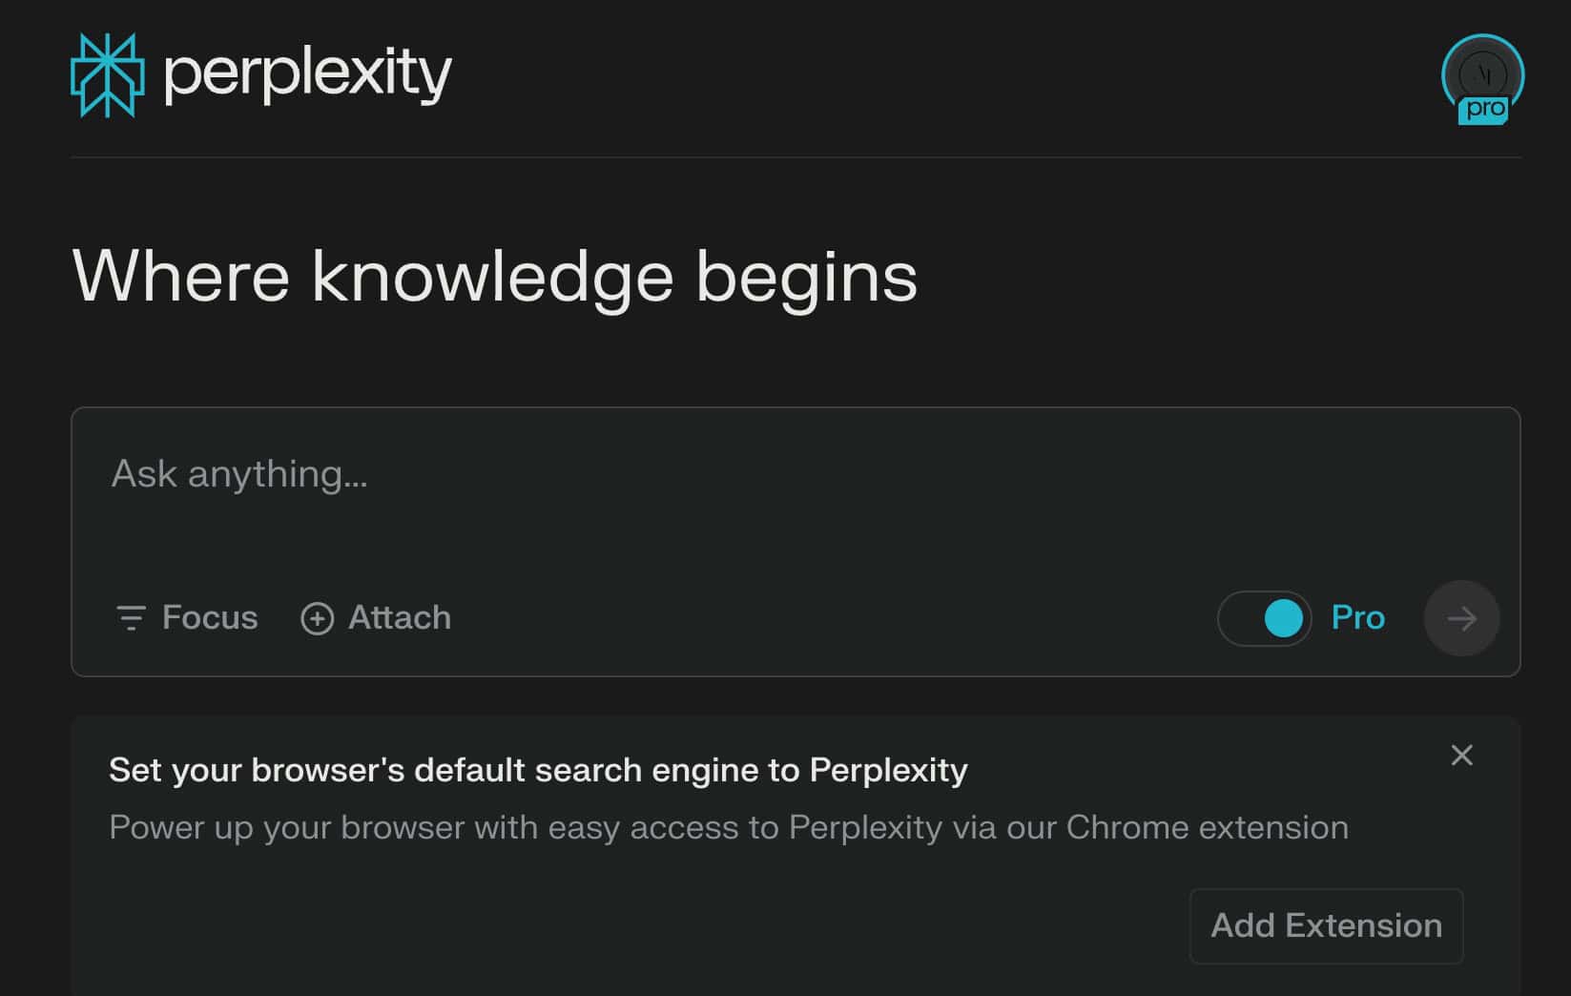Viewport: 1571px width, 996px height.
Task: Open the Focus filter icon
Action: tap(131, 618)
